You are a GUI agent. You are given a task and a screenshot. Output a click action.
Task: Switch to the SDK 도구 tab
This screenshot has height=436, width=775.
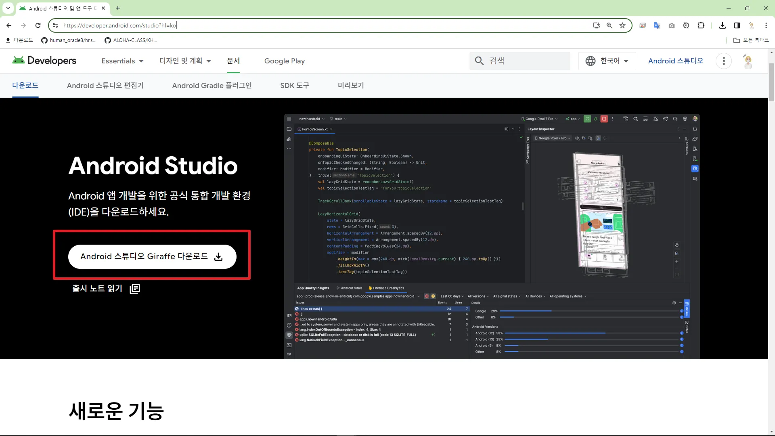[295, 86]
